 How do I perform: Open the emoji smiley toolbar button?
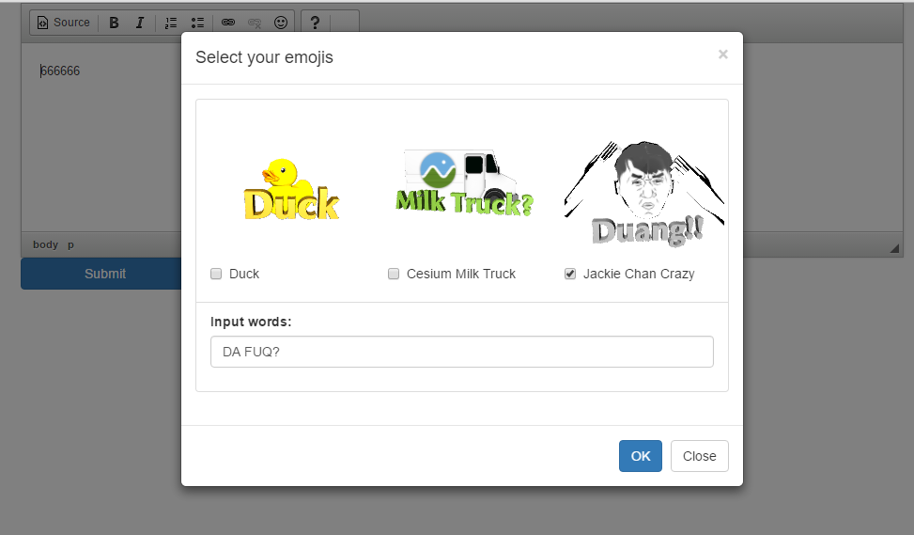click(281, 23)
